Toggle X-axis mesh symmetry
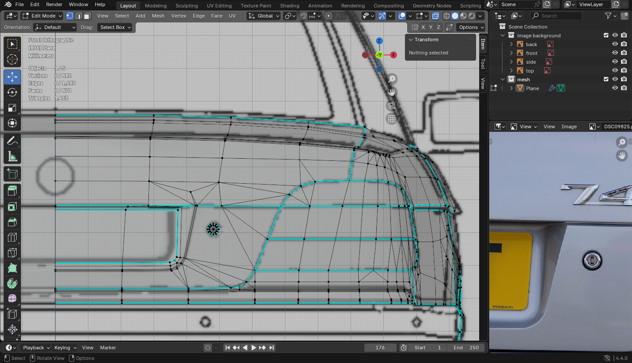 [423, 27]
